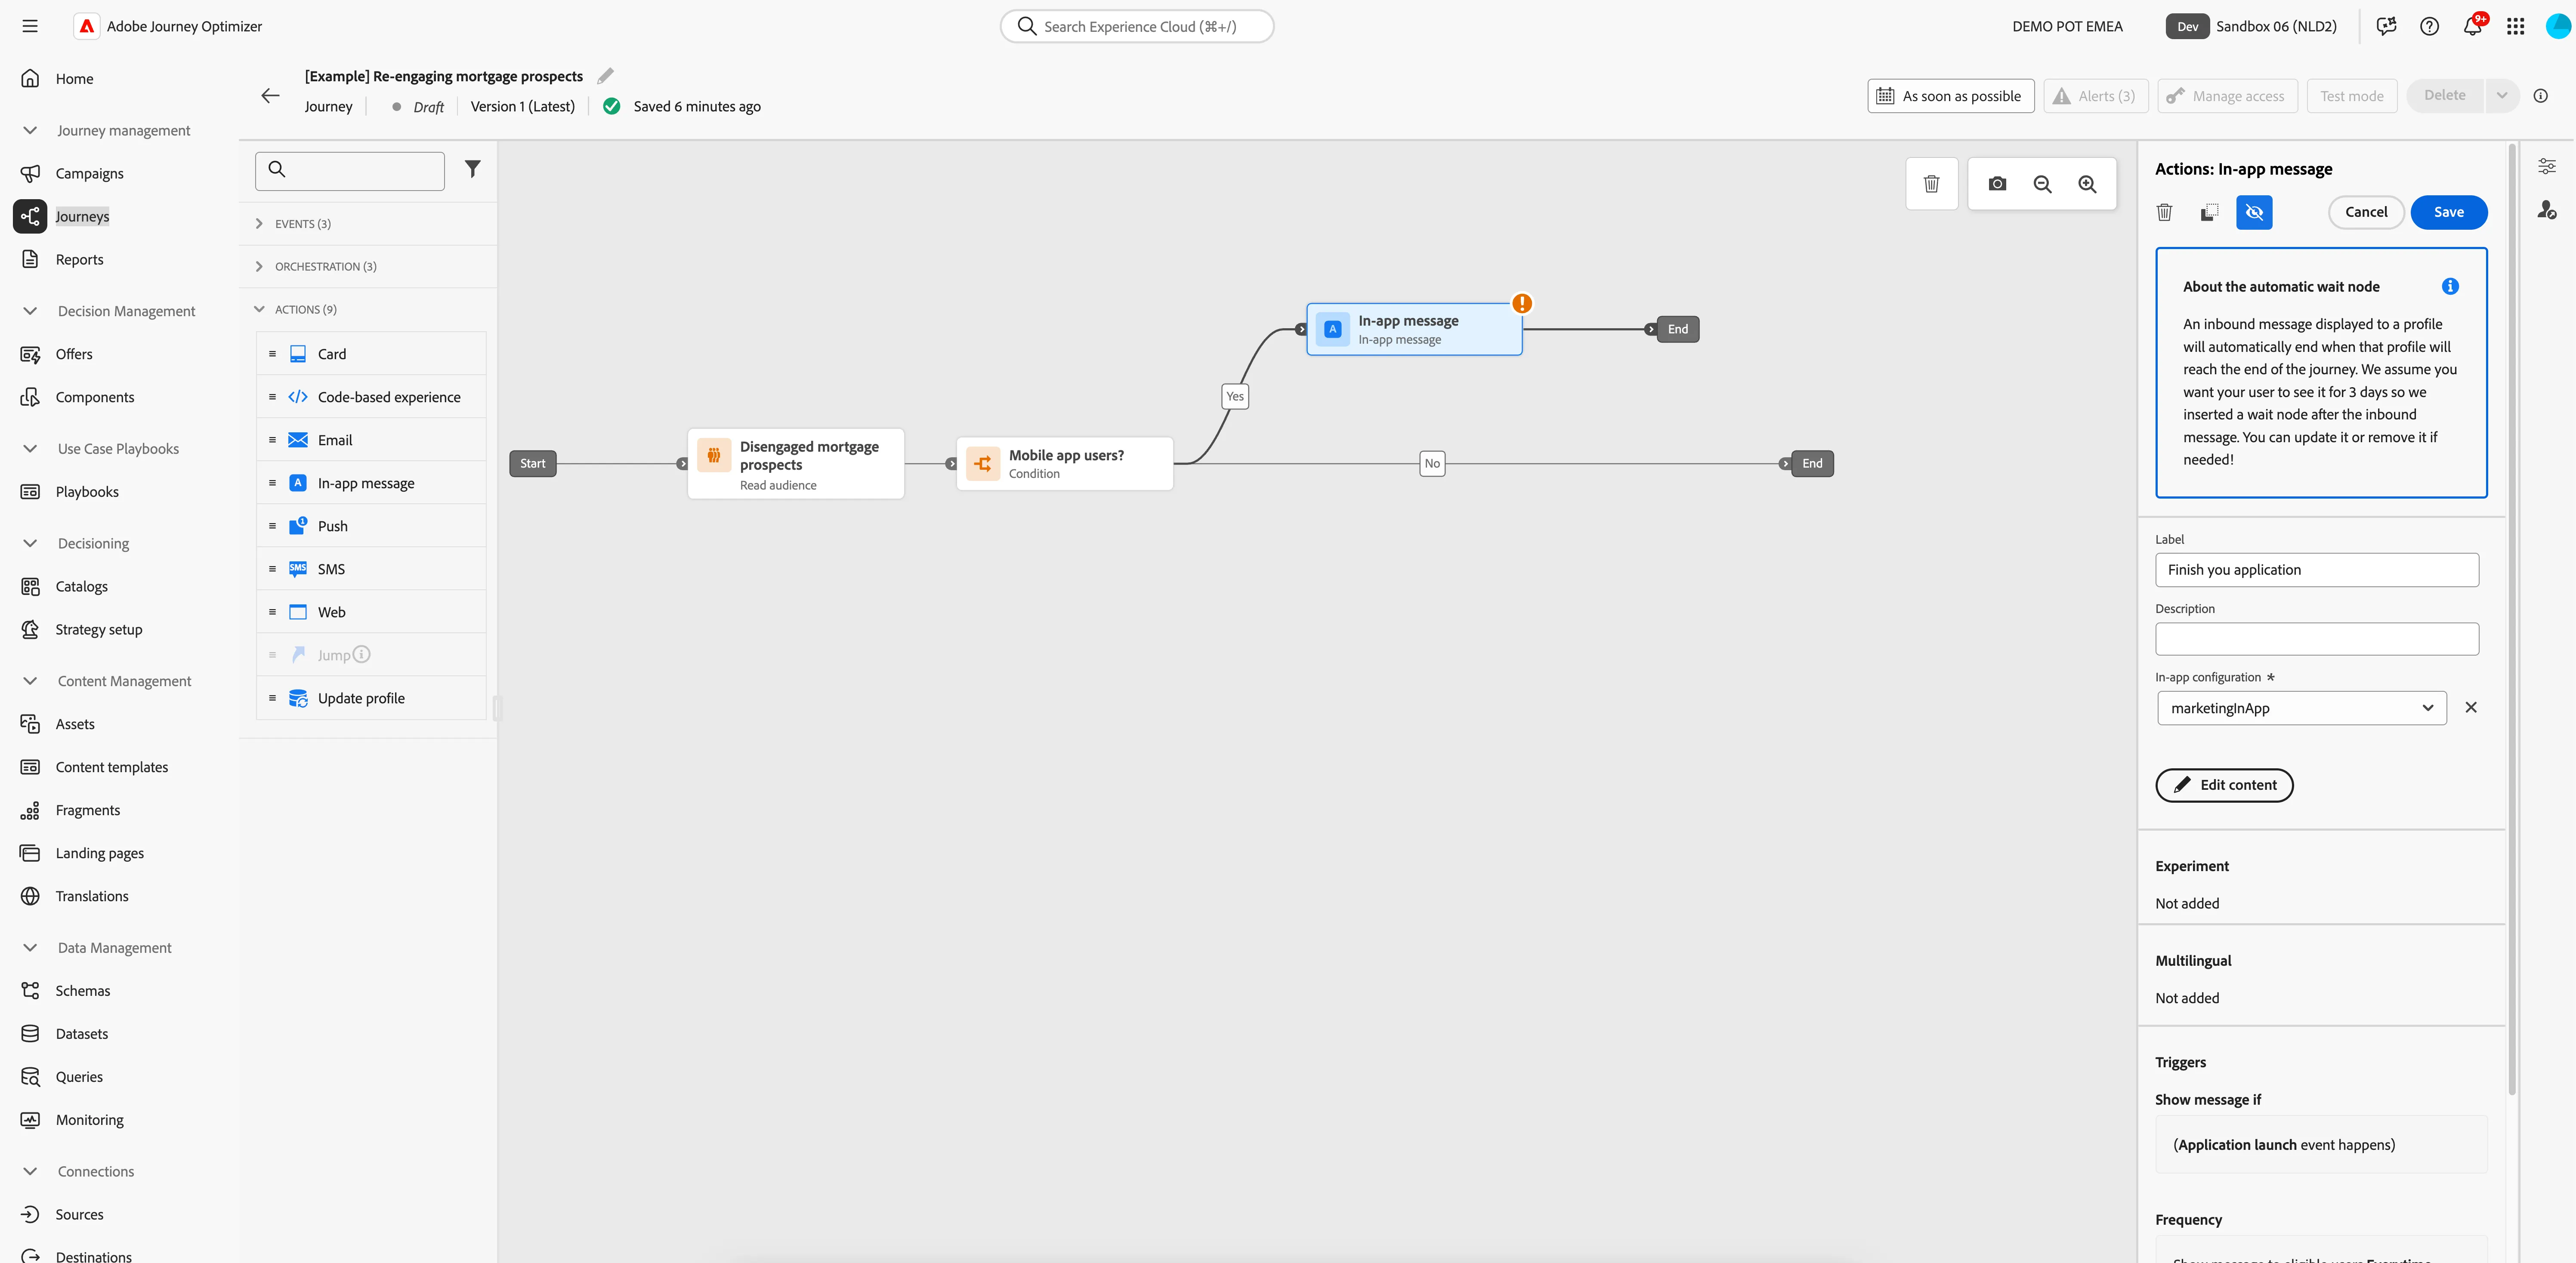
Task: Clear in-app configuration with X icon
Action: (x=2471, y=708)
